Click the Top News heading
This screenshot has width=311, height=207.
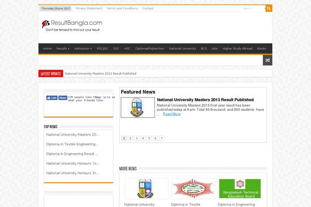[51, 127]
